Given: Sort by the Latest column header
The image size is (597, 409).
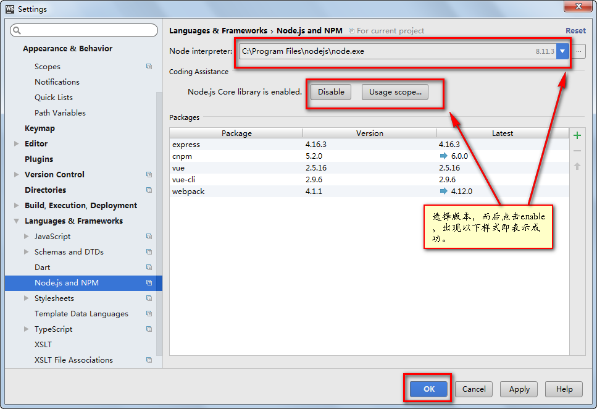Looking at the screenshot, I should click(502, 133).
